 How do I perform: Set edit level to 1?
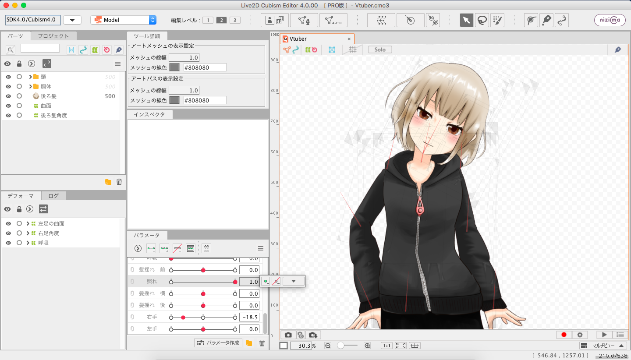(x=208, y=20)
